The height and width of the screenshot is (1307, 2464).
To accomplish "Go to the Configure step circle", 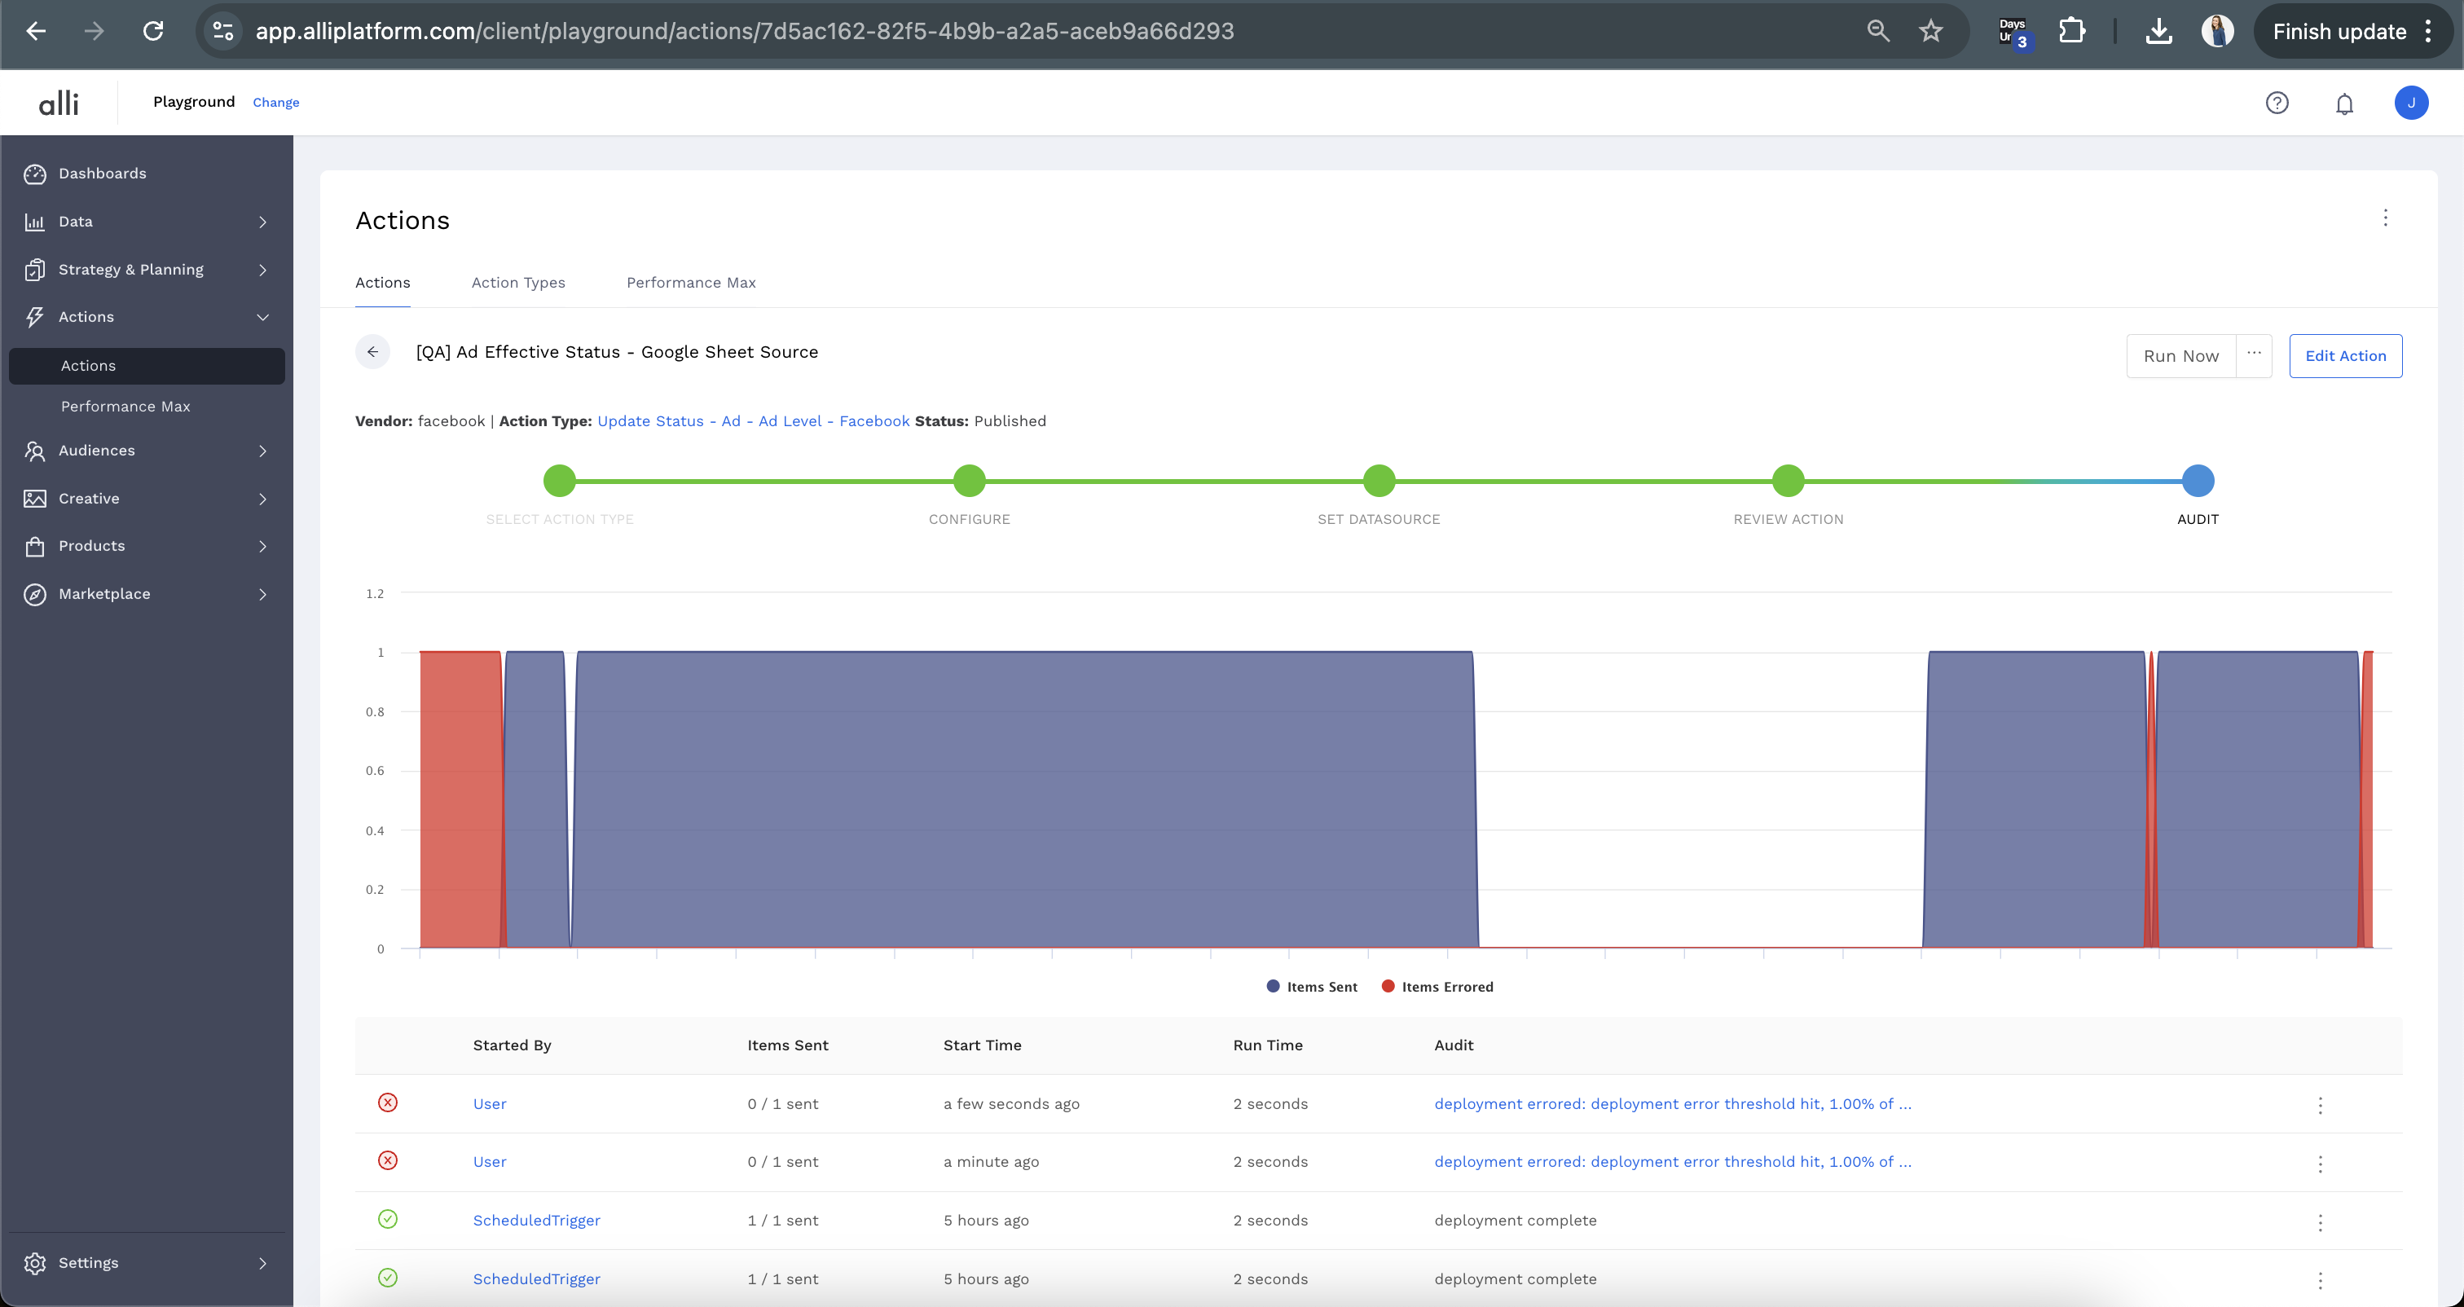I will click(969, 480).
